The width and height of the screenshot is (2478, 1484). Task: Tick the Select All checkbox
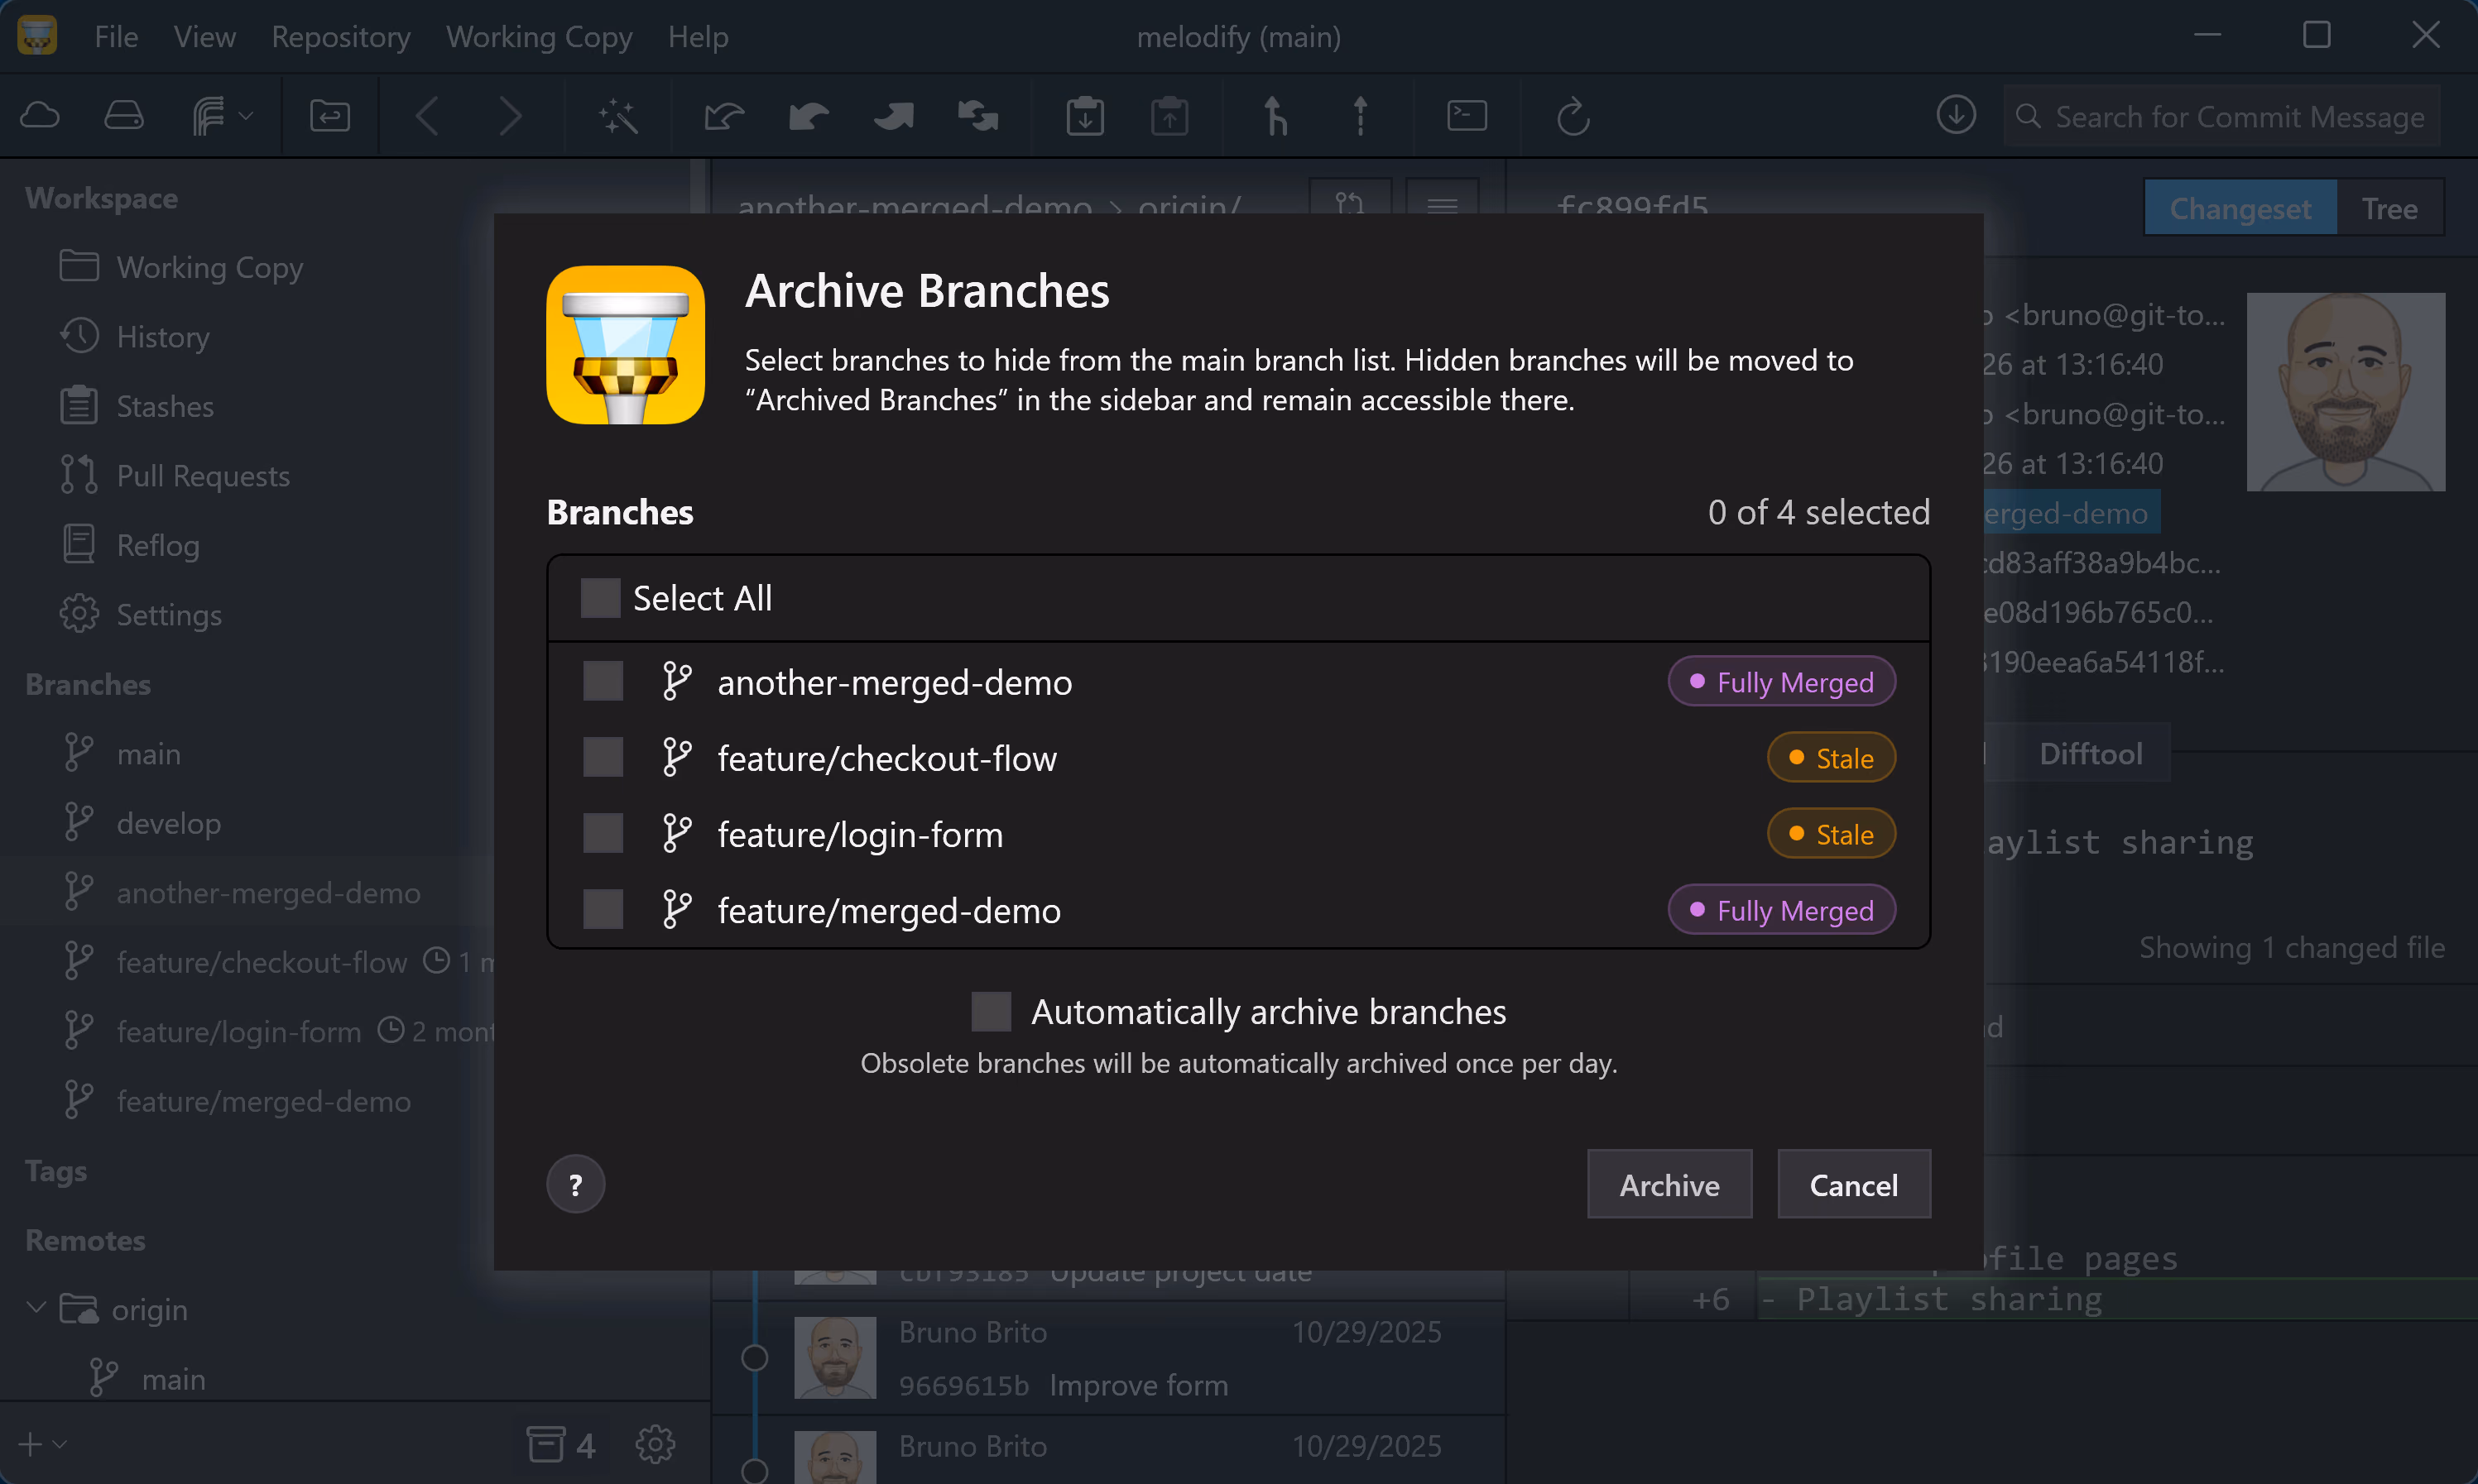[600, 598]
